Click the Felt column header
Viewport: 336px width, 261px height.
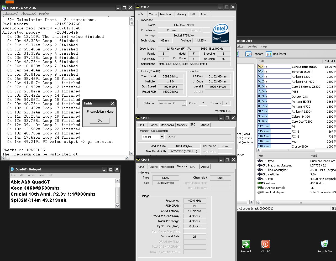pos(283,156)
